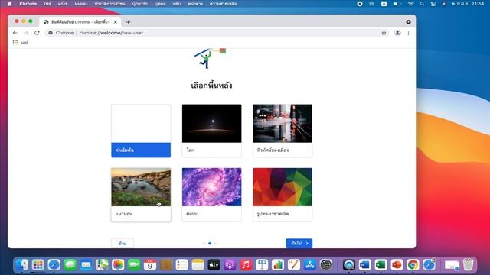Jump to the third pagination dot

coord(215,243)
